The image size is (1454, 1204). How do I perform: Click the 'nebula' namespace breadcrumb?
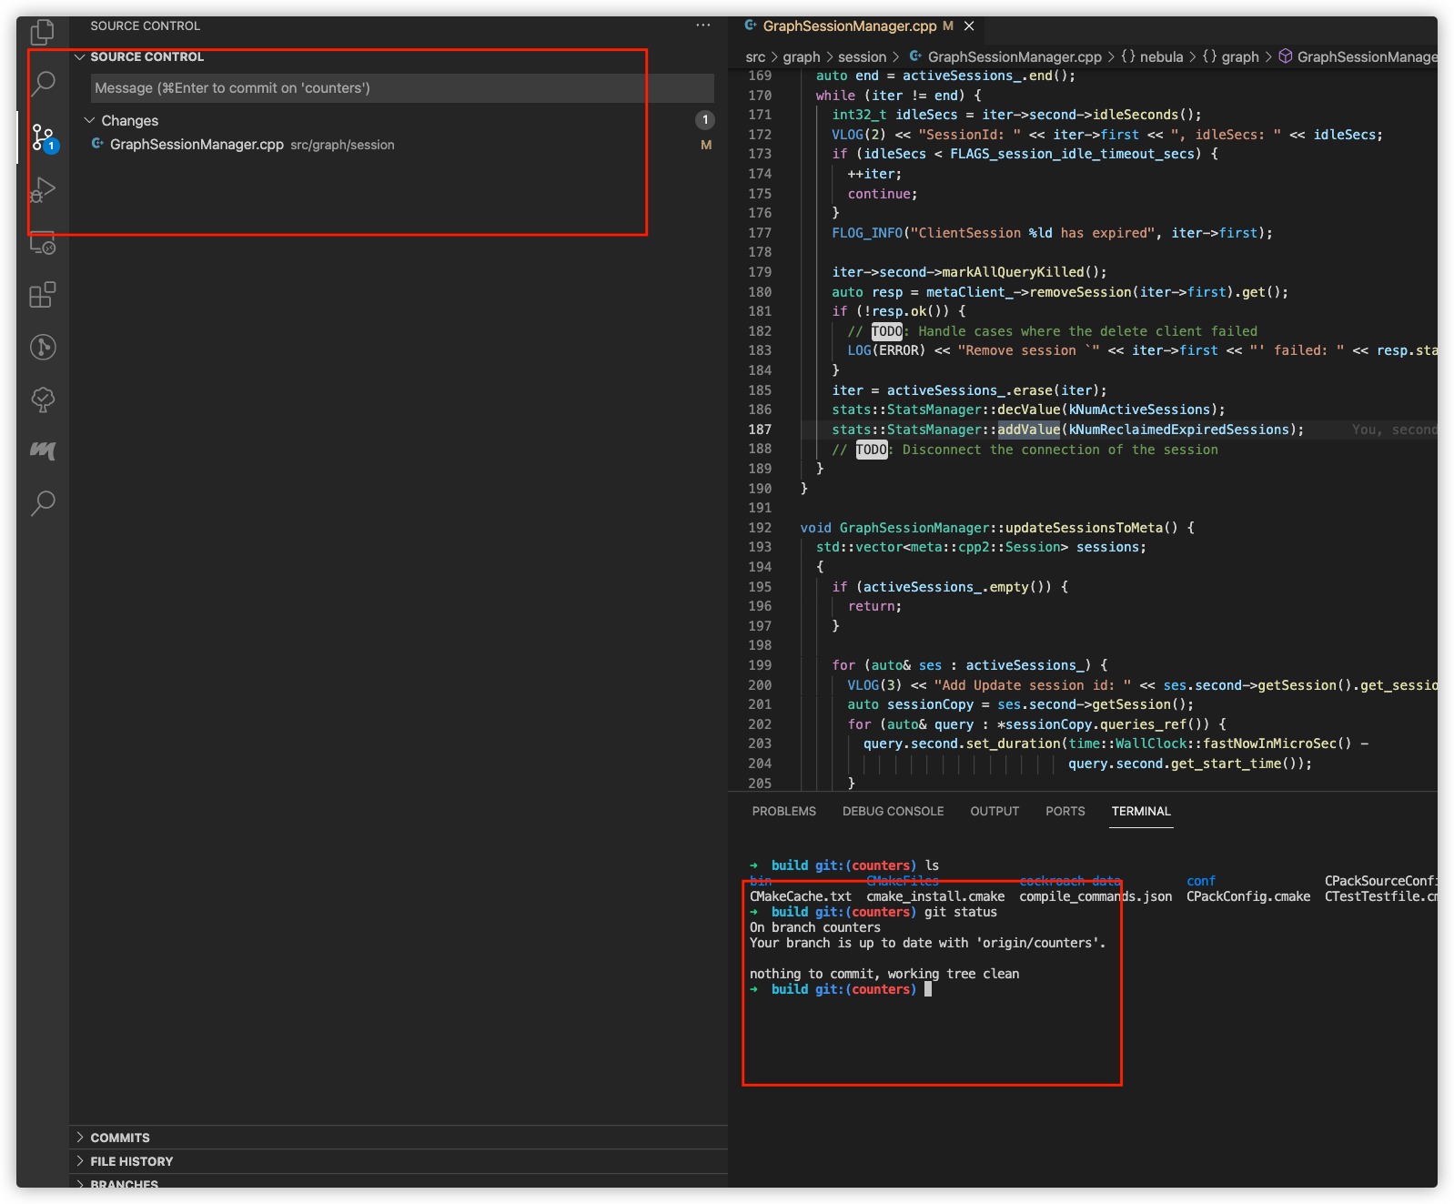pos(1152,56)
